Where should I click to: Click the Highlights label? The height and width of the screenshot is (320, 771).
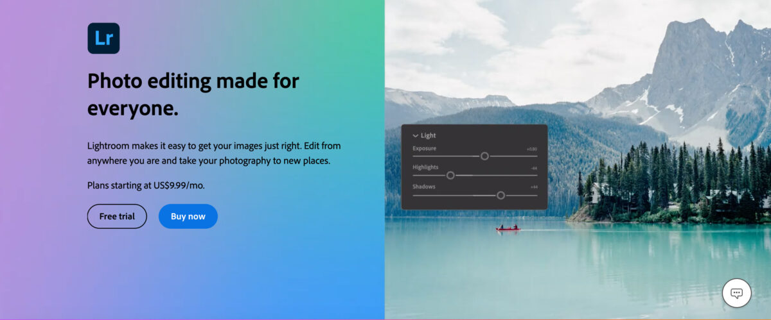[425, 167]
